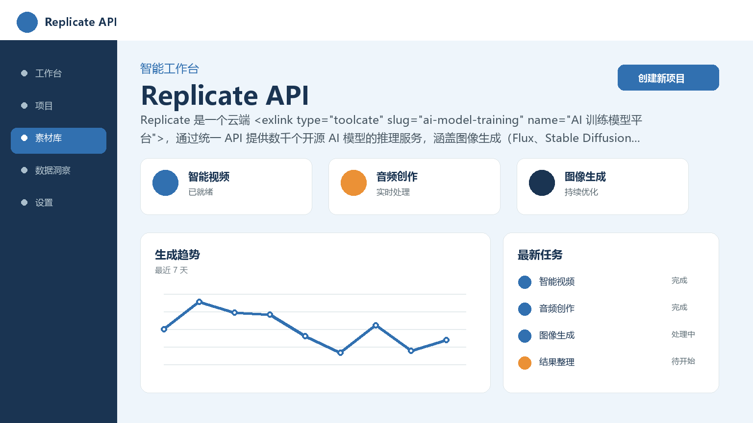Click the 已就绪 status text

point(201,192)
